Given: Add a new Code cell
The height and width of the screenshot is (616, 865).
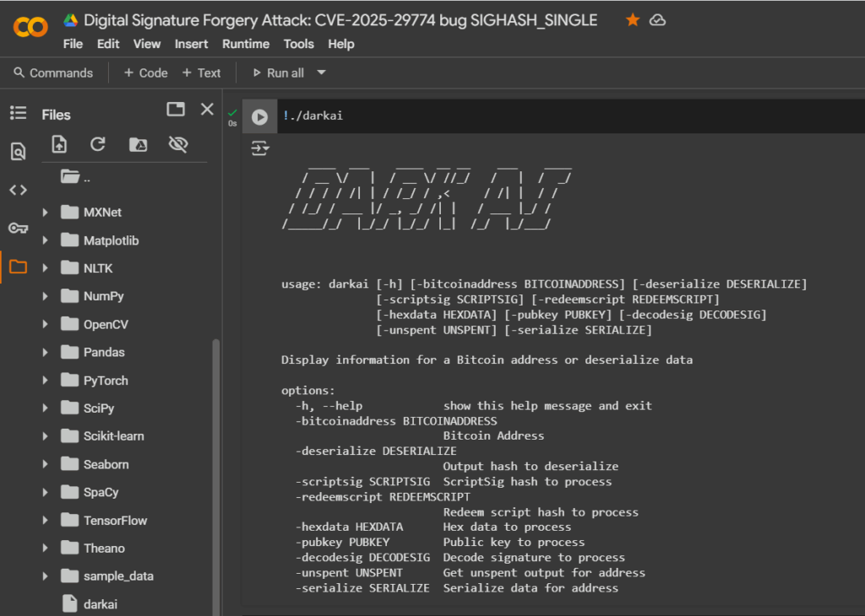Looking at the screenshot, I should (145, 73).
